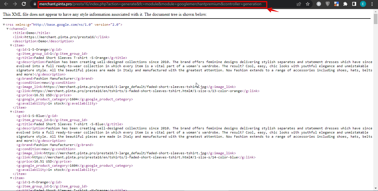Viewport: 378px width, 191px height.
Task: Click the g:id 1-S-Orange line
Action: point(39,49)
